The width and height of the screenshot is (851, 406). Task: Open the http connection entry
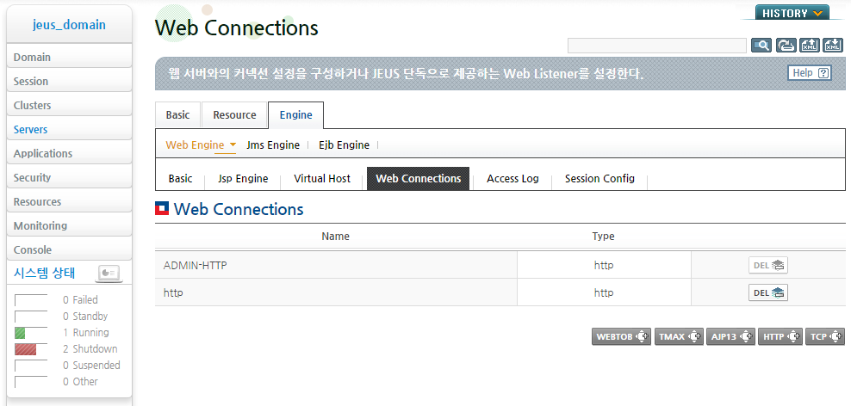(173, 292)
